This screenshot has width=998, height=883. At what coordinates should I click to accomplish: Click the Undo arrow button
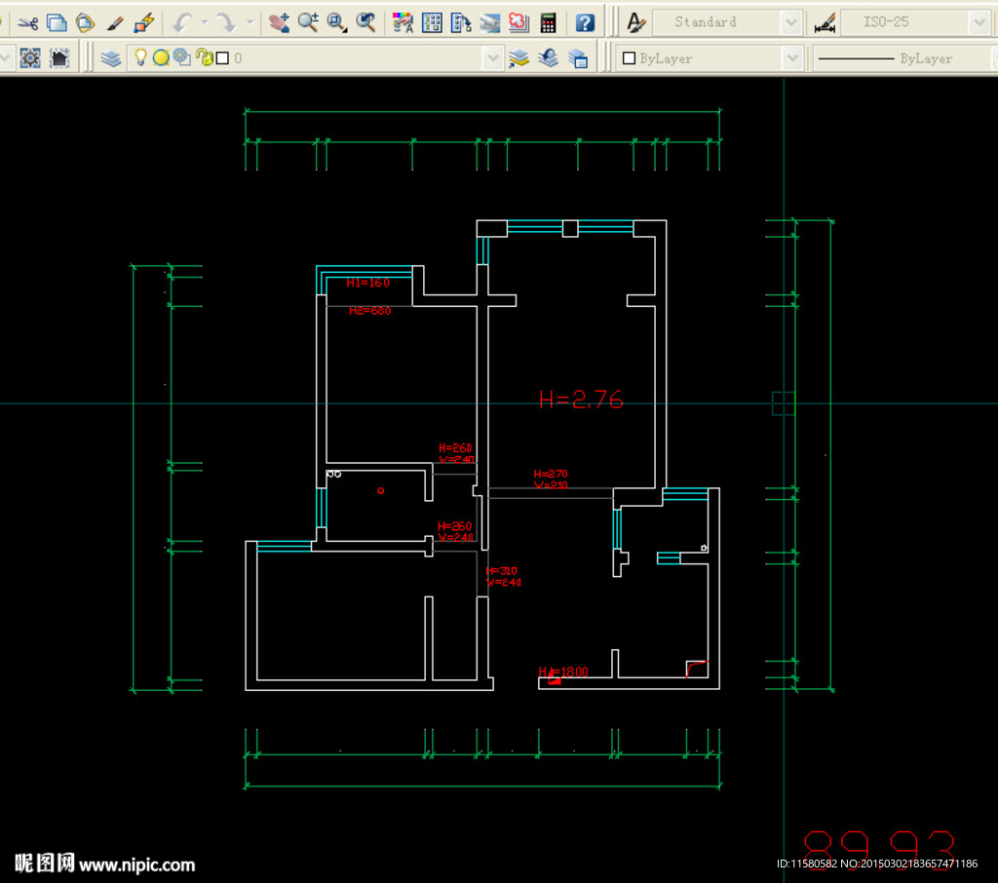[181, 21]
